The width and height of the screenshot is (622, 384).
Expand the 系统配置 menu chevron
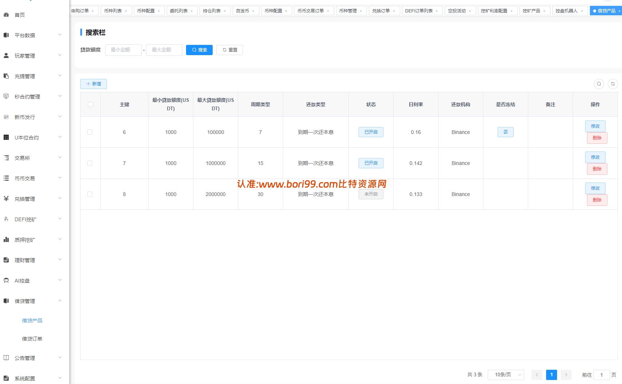coord(60,378)
